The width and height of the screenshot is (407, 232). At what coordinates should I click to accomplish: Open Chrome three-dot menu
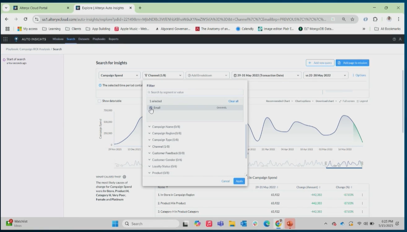coord(399,19)
